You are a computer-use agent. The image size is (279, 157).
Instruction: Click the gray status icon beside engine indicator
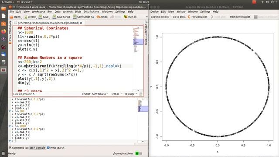pos(141,153)
